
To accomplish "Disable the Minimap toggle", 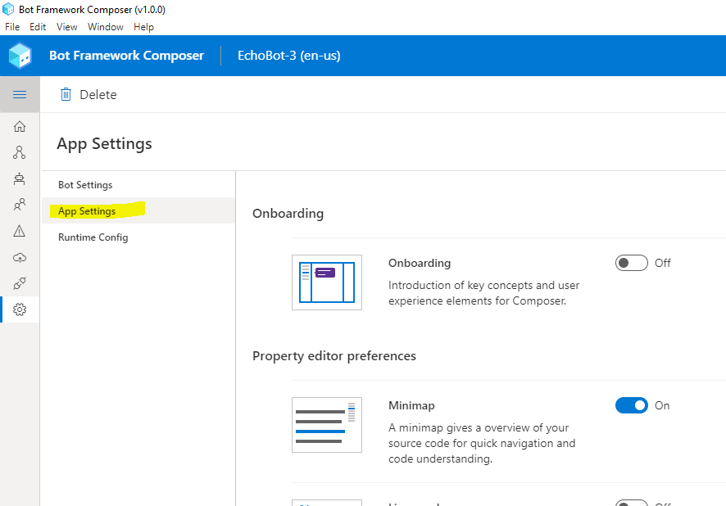I will click(631, 405).
